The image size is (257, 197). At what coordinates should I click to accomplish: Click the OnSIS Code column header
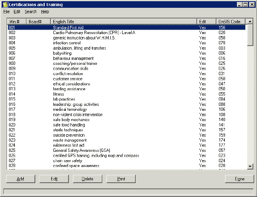tap(231, 21)
